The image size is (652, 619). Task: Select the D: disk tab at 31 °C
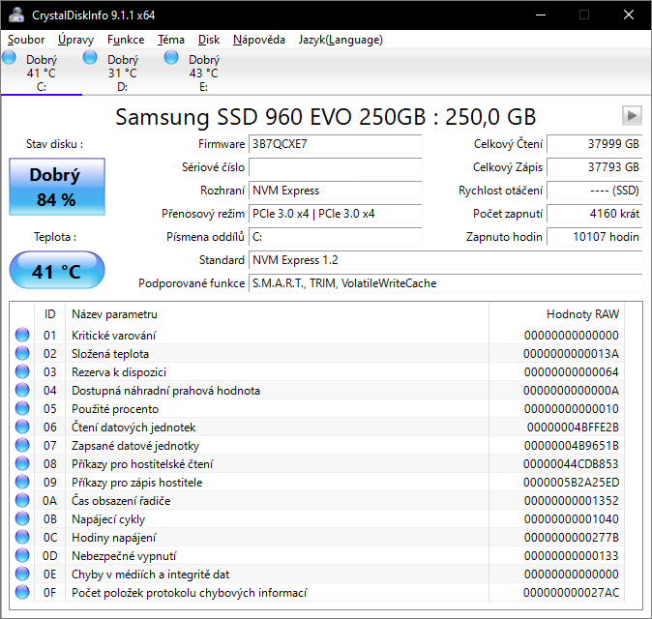pyautogui.click(x=122, y=73)
